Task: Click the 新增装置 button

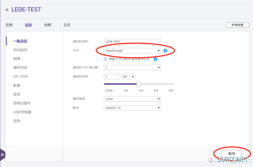Action: coord(237,25)
